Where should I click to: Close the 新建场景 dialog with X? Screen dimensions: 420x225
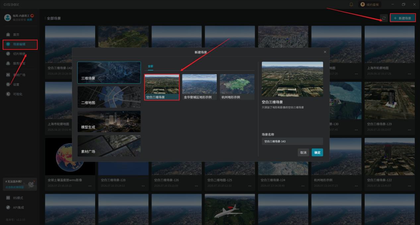tap(325, 52)
